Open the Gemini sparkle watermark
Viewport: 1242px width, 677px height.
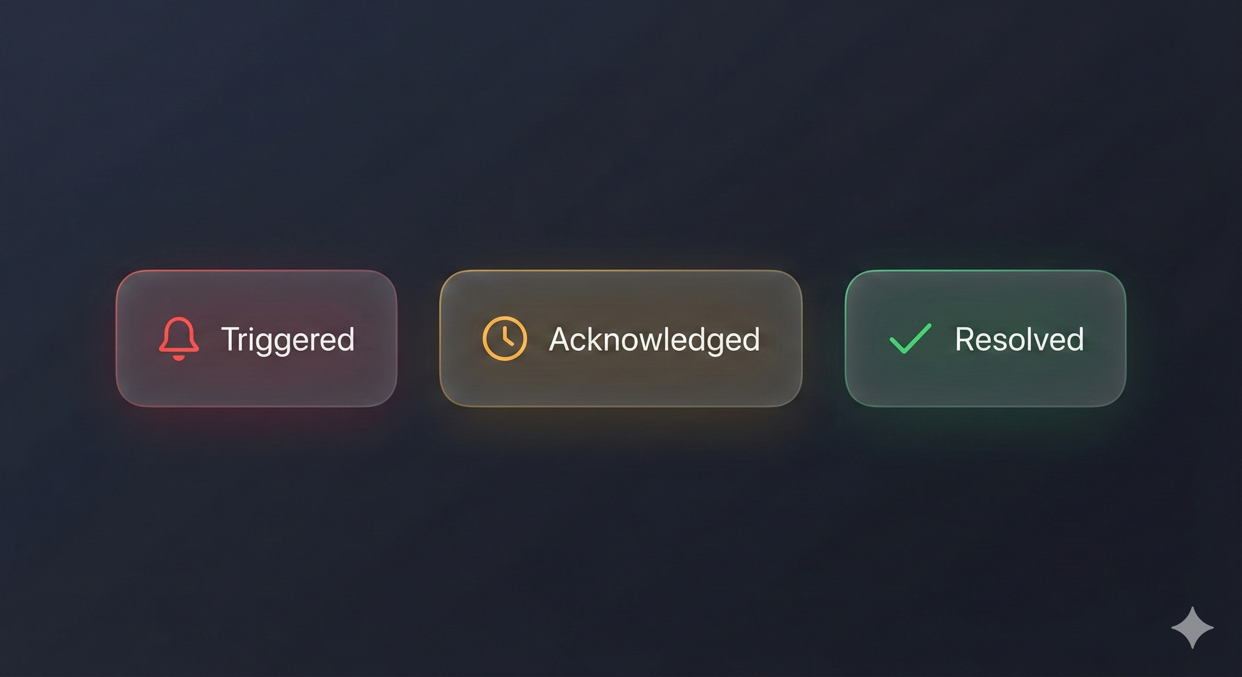(1192, 627)
